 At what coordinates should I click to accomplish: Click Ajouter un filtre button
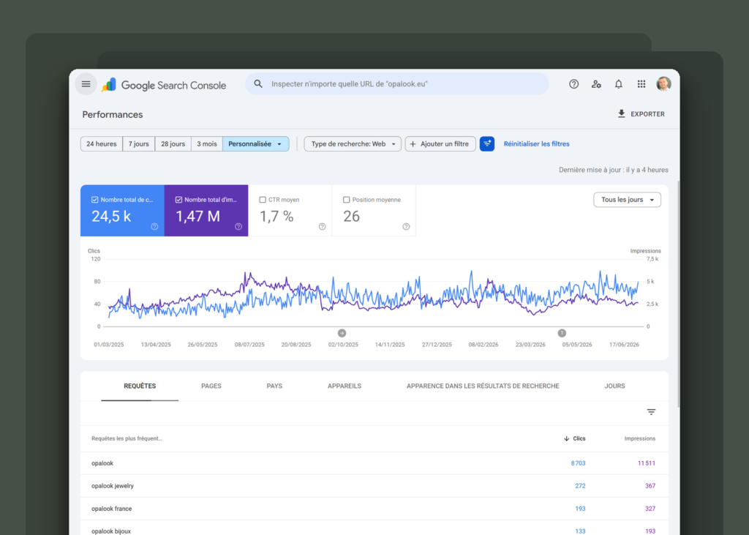point(440,144)
